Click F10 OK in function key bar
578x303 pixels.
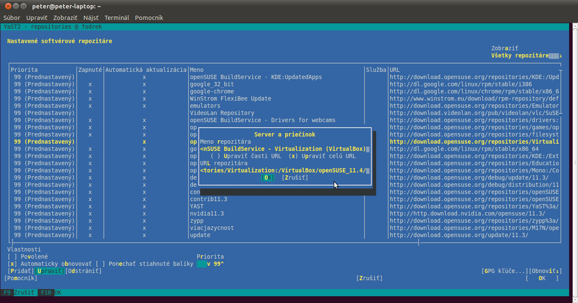click(51, 292)
